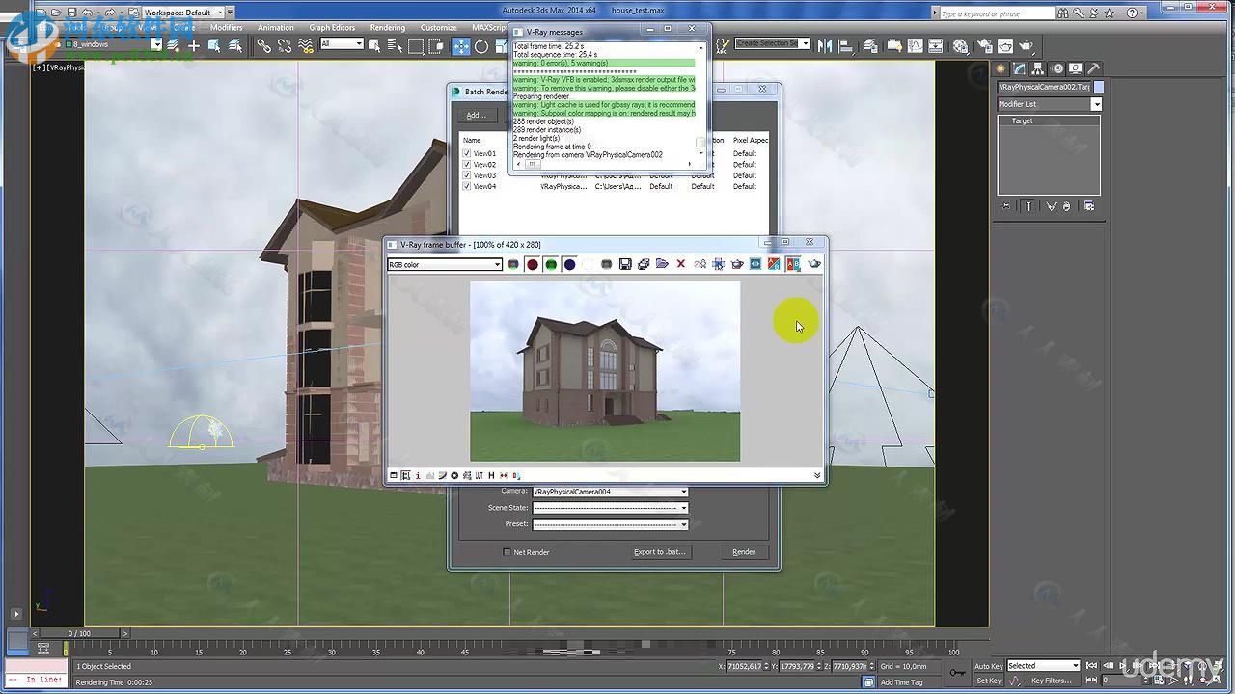
Task: Switch to alpha channel (white circle) in frame buffer
Action: (588, 264)
